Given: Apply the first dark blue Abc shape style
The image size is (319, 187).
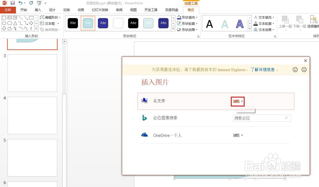Looking at the screenshot, I should pos(103,23).
